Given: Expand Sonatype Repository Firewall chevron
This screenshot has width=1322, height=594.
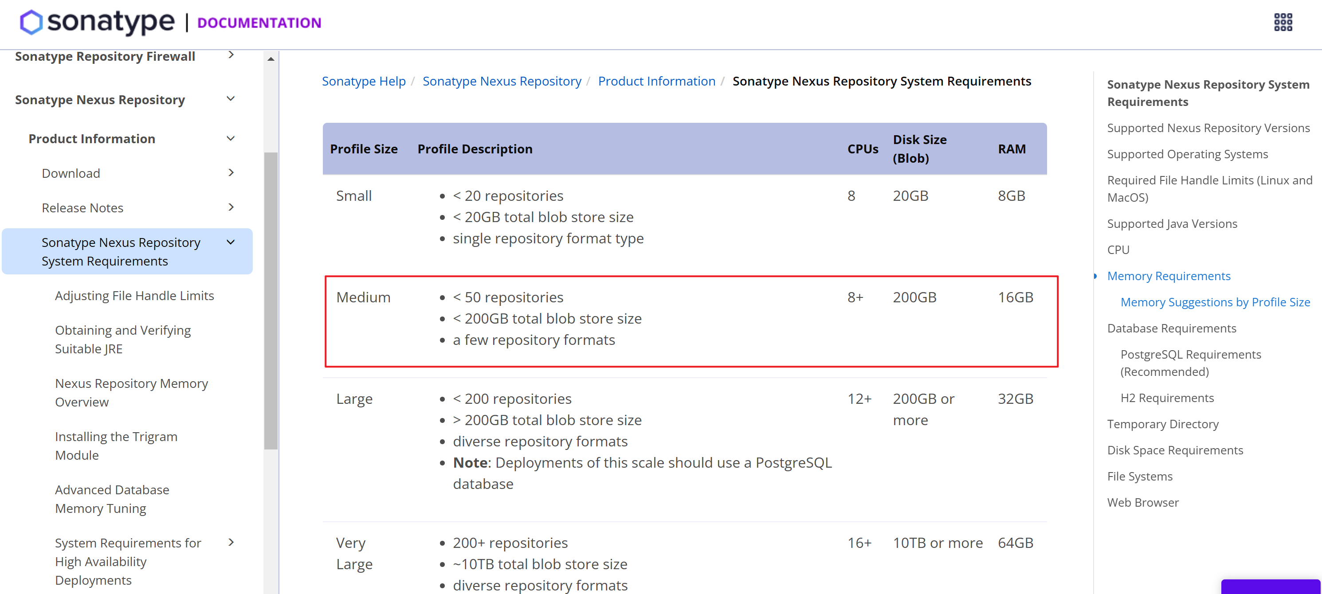Looking at the screenshot, I should tap(231, 55).
